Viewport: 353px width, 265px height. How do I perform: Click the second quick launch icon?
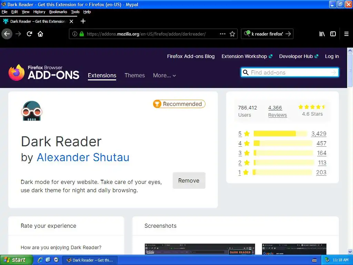click(48, 260)
